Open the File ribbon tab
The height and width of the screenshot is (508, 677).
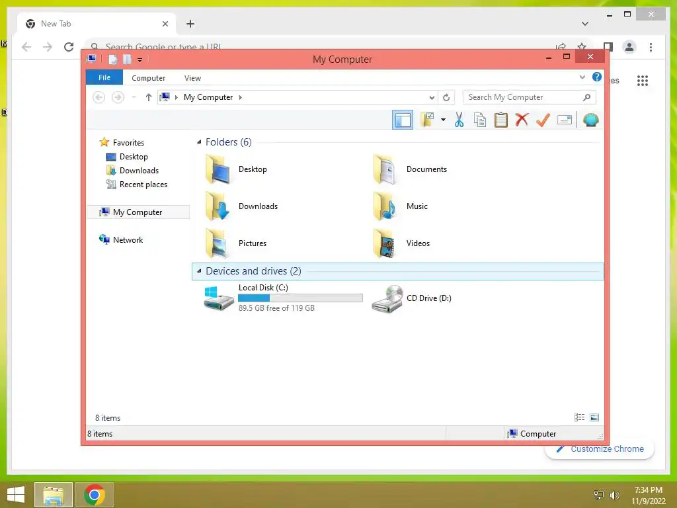(104, 77)
